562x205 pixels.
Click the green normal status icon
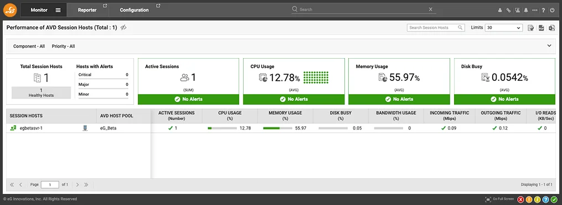click(554, 199)
